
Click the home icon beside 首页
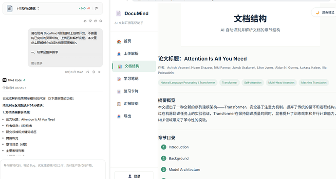tap(119, 41)
